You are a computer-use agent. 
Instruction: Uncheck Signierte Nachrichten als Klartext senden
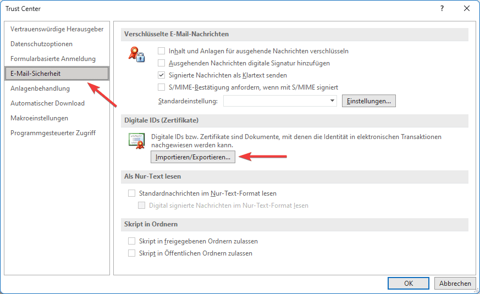click(162, 75)
